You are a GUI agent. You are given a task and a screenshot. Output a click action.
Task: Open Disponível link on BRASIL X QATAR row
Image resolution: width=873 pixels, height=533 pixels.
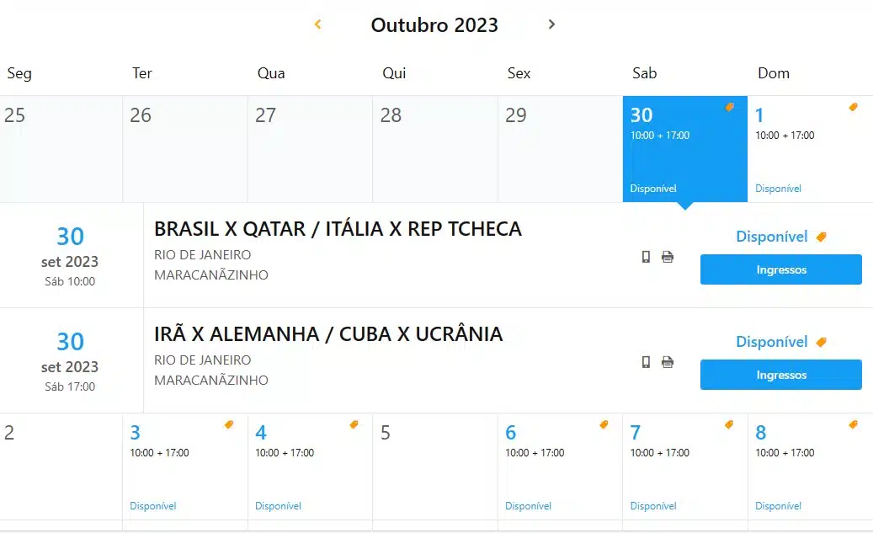(x=772, y=237)
